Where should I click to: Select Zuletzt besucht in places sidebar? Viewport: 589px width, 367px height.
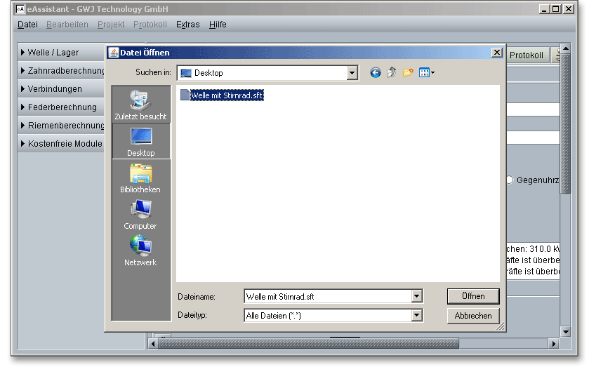click(x=140, y=105)
